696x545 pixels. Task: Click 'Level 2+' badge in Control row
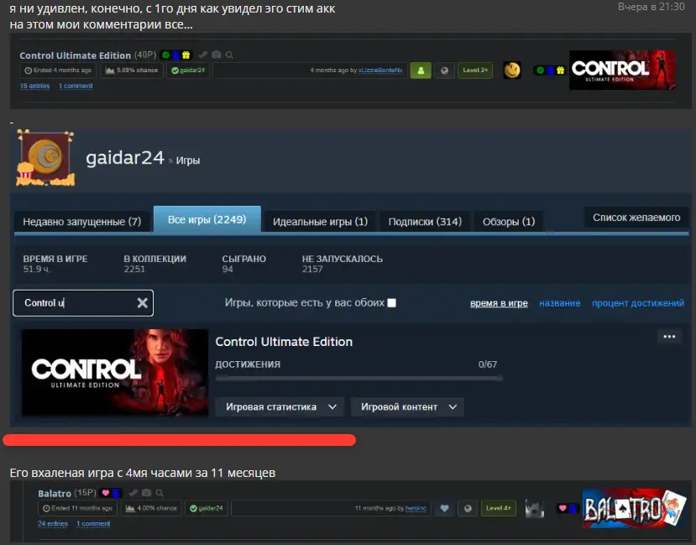point(475,71)
